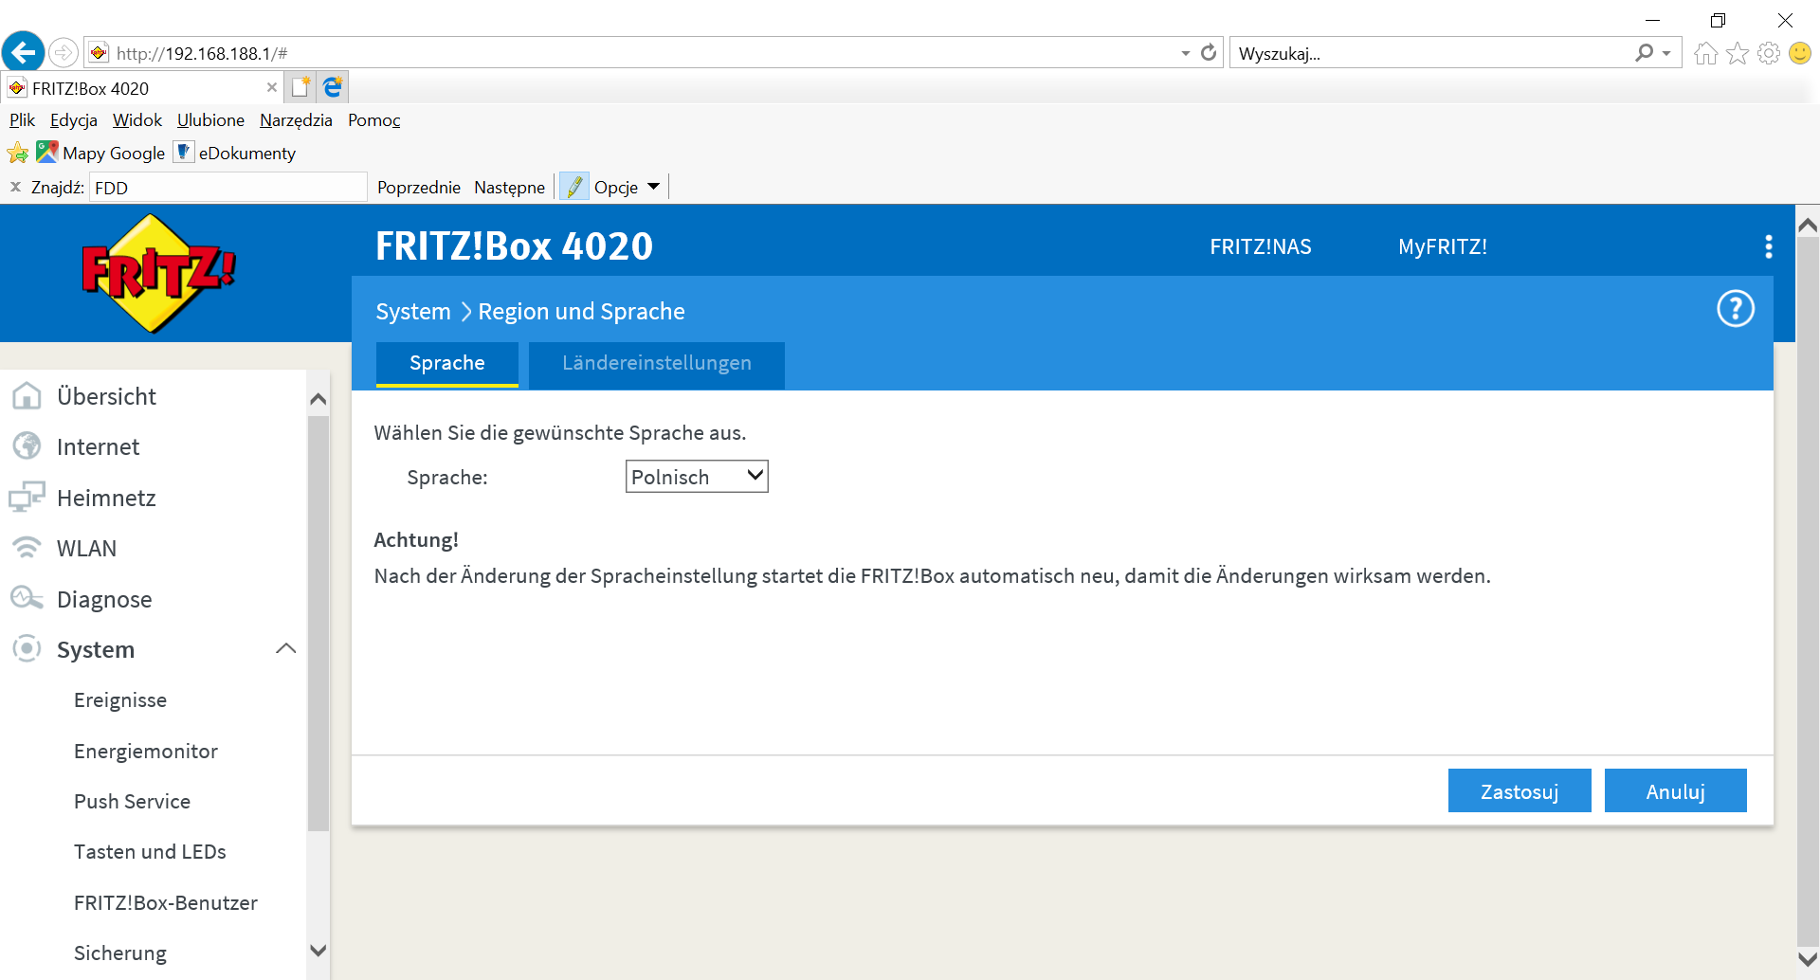
Task: Click the Zastosuj button
Action: pos(1520,790)
